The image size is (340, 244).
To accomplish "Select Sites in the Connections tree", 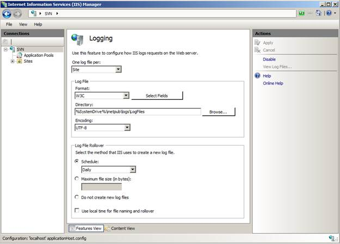I will (28, 61).
